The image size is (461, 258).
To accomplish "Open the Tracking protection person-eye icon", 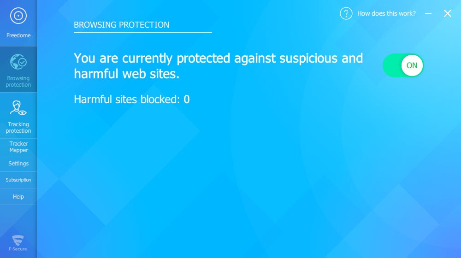I will (18, 108).
